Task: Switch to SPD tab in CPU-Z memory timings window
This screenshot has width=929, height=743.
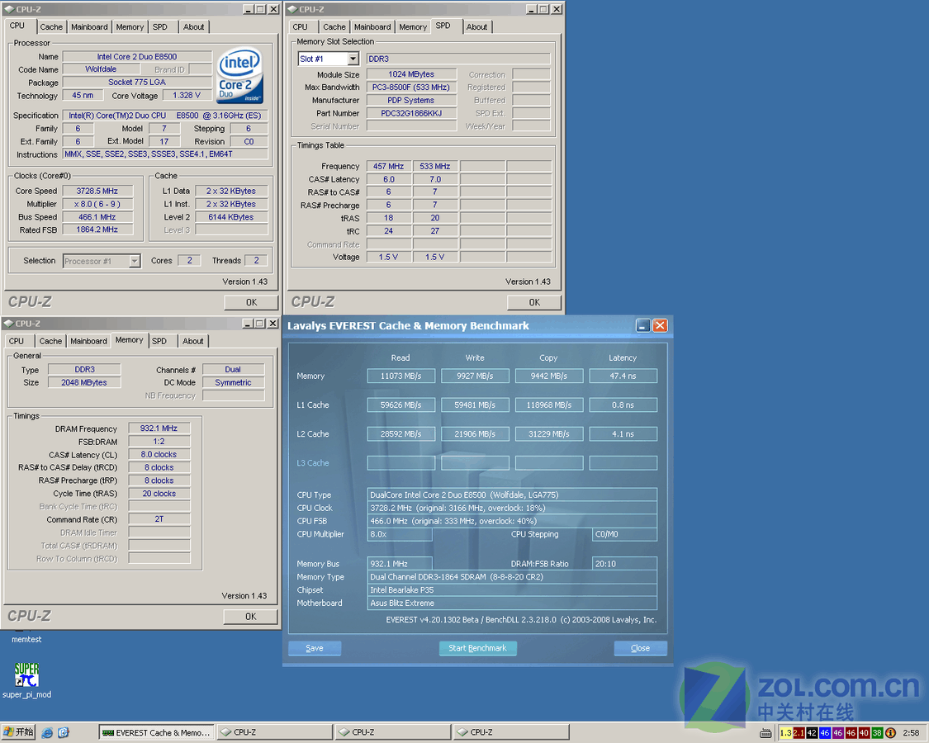Action: 159,341
